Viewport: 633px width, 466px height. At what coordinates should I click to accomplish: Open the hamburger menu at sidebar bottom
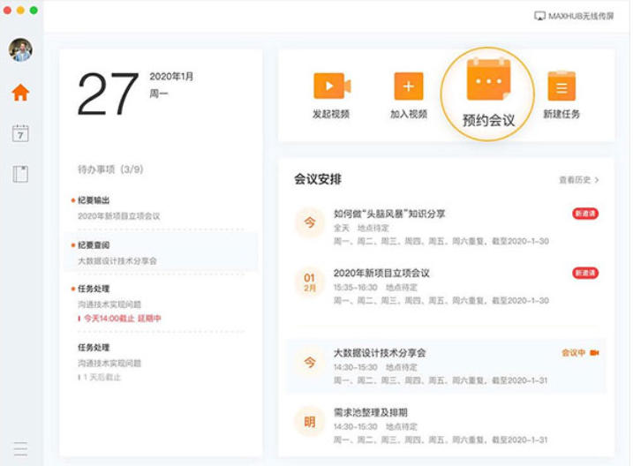click(20, 448)
